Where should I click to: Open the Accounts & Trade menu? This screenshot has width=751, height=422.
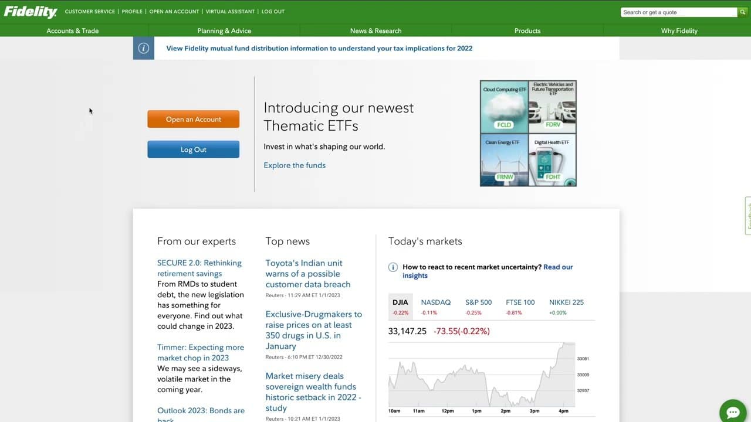(73, 30)
